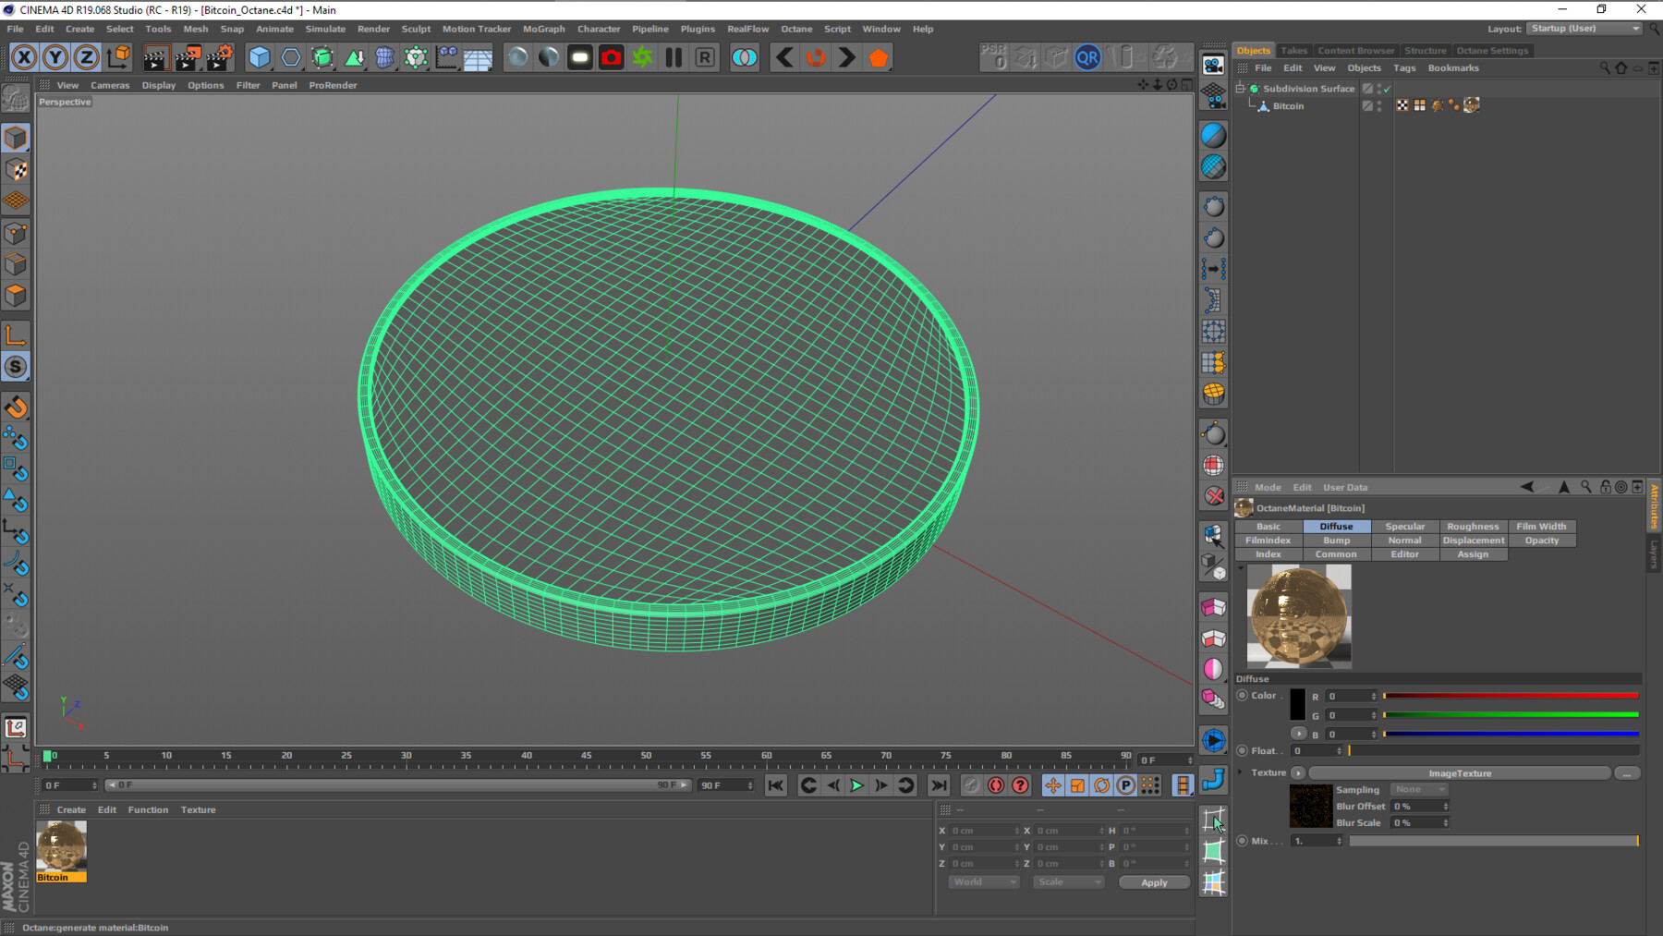Open the World coordinate system dropdown
Screen dimensions: 1663x936
click(984, 882)
